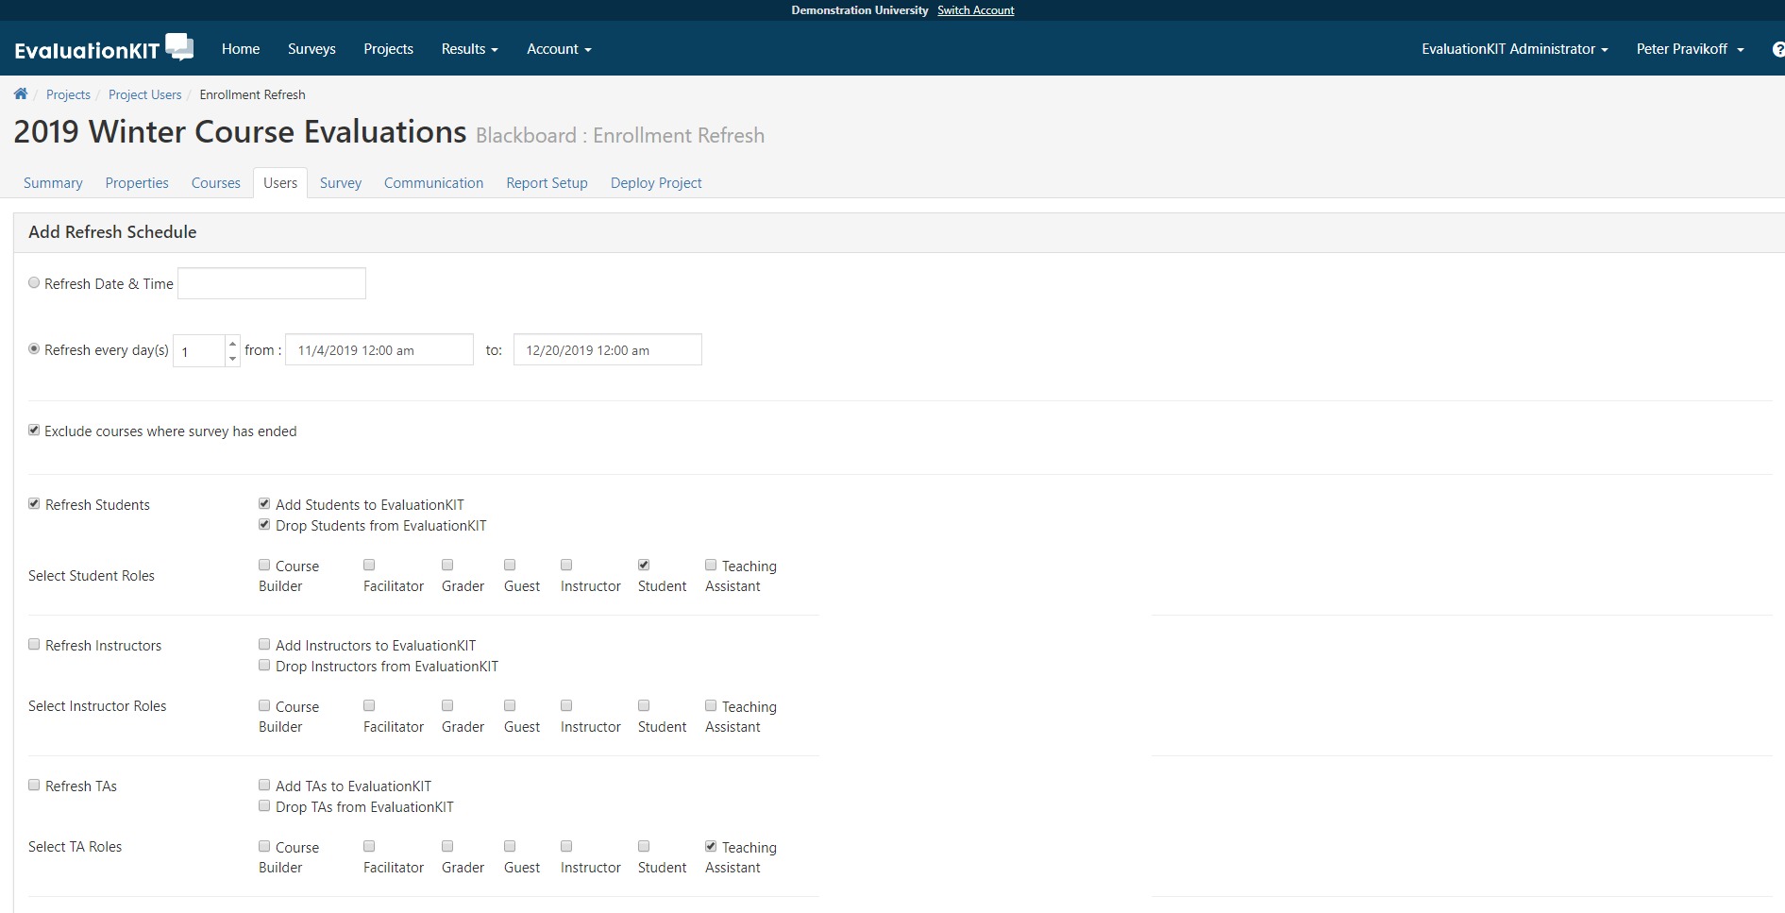Increase refresh days with up arrow
The height and width of the screenshot is (913, 1785).
tap(233, 344)
